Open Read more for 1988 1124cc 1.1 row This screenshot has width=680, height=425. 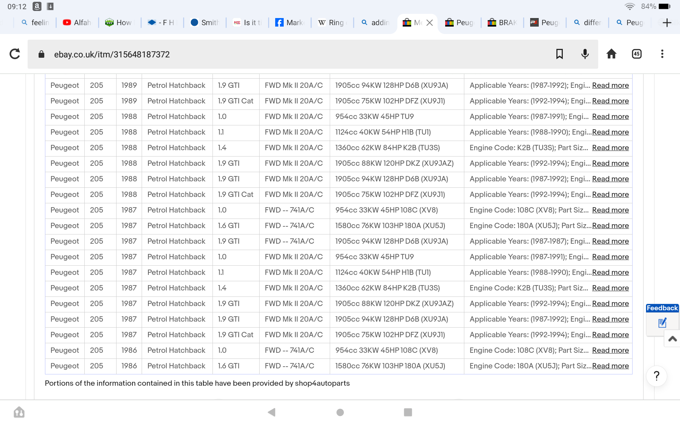[x=610, y=132]
